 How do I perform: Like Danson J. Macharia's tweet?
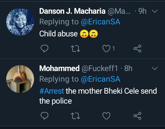[x=106, y=49]
